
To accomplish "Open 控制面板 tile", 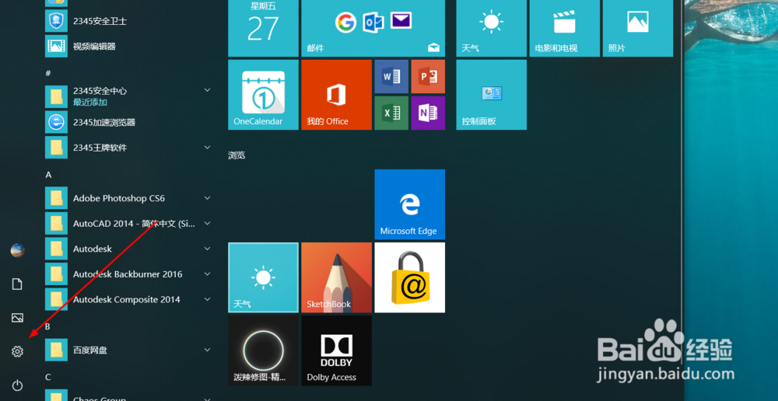I will point(491,95).
